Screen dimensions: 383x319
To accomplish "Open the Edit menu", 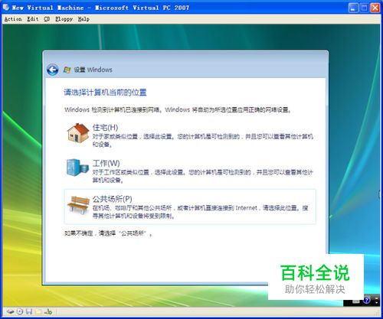I will [33, 19].
